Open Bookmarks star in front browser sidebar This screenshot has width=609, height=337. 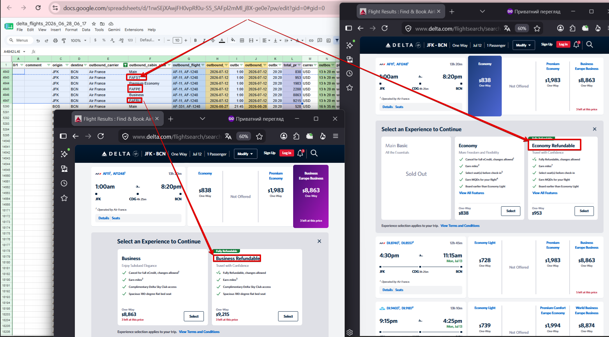[64, 198]
